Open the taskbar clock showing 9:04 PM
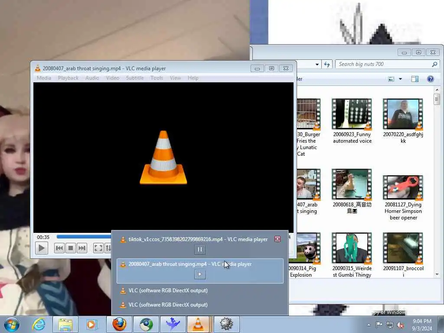444x333 pixels. [x=422, y=325]
